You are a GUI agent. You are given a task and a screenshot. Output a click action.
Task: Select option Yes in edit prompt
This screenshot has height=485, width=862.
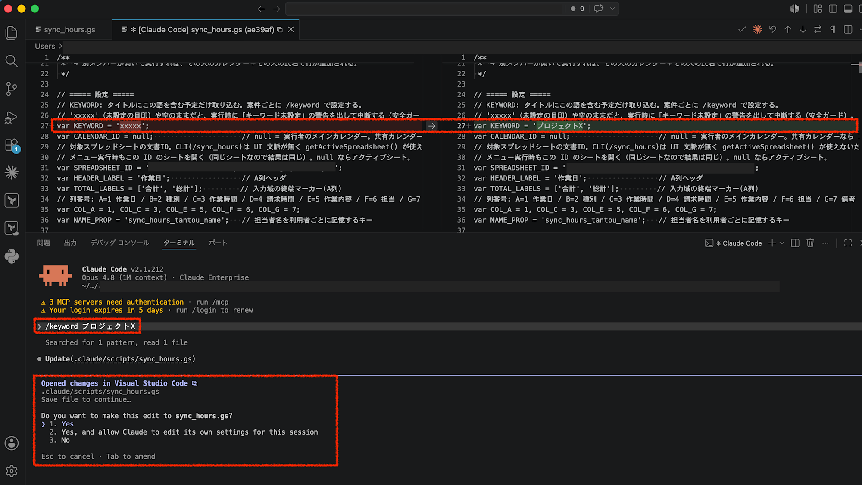(67, 424)
